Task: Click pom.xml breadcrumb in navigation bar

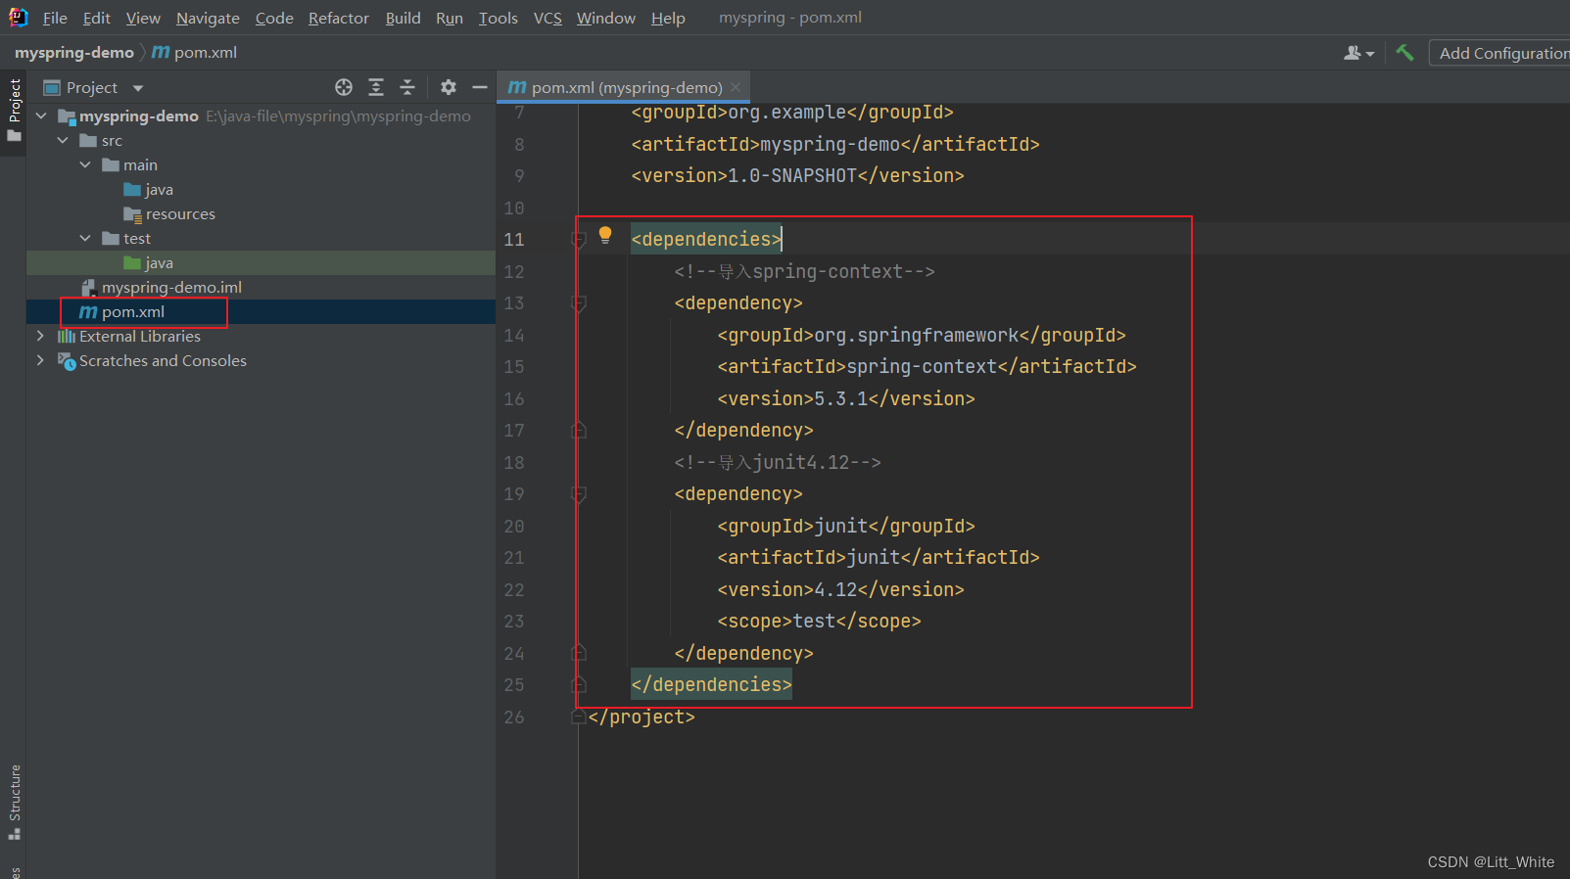Action: (x=195, y=53)
